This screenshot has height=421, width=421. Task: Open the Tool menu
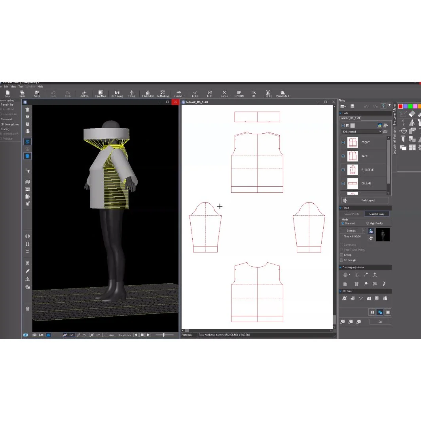(x=21, y=87)
